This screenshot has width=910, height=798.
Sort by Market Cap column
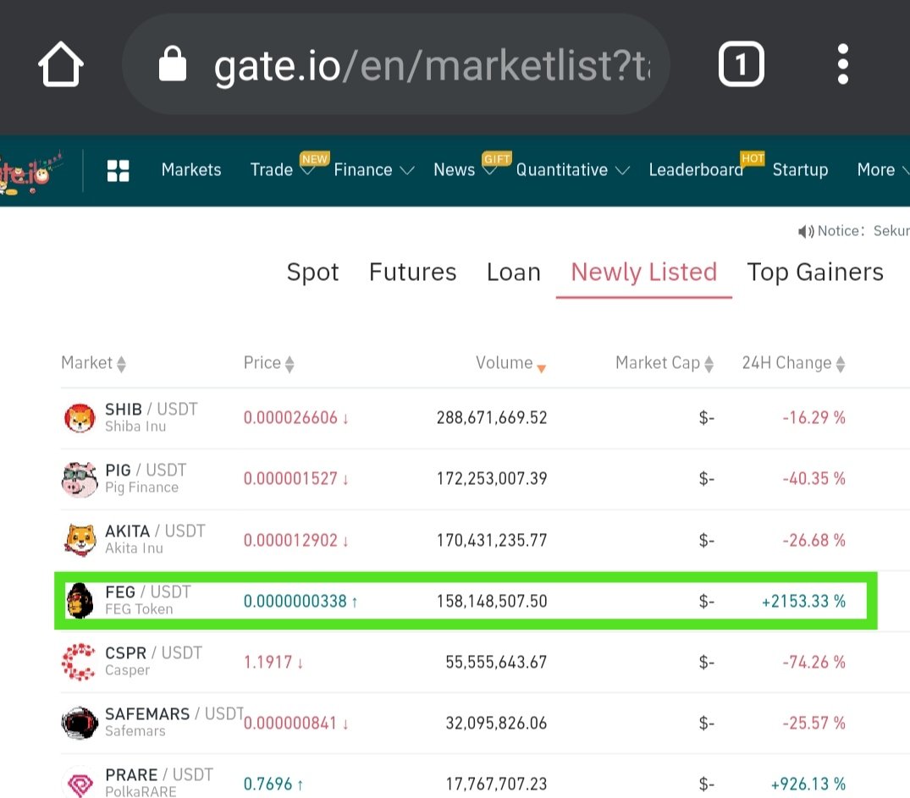(x=665, y=363)
